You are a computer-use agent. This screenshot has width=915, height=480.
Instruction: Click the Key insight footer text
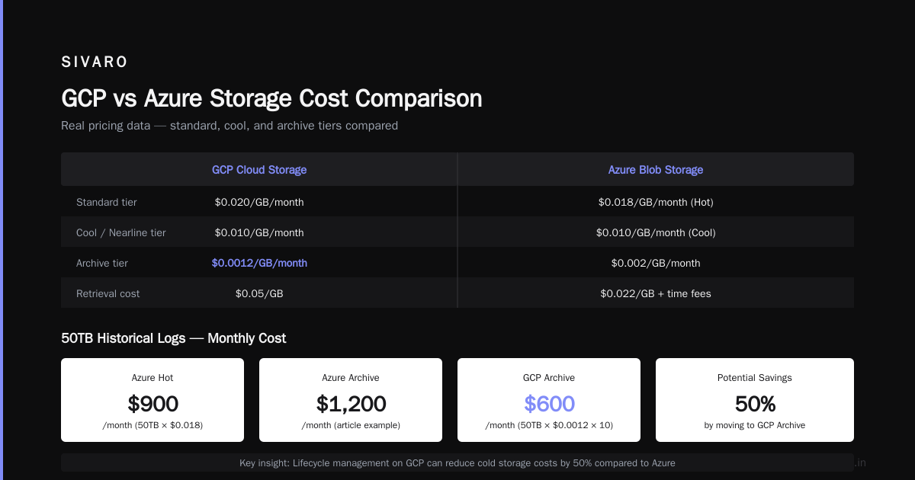coord(457,463)
